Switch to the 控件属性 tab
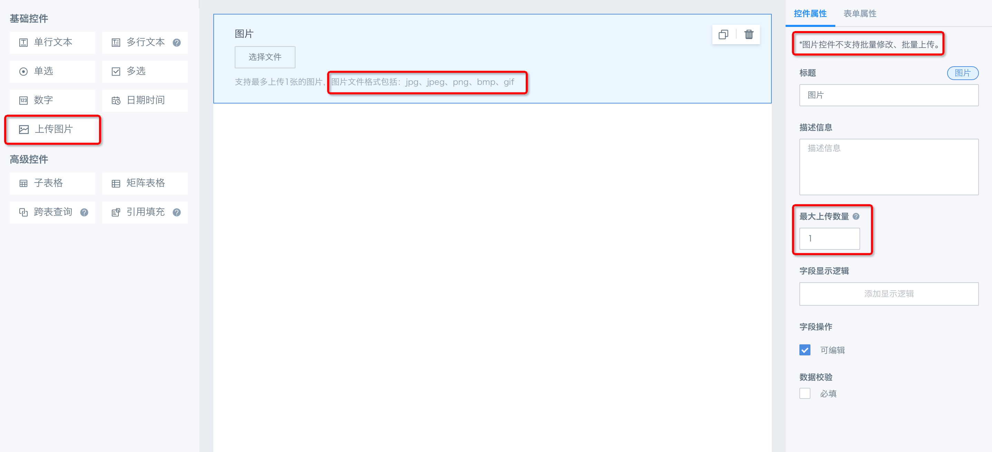This screenshot has height=452, width=992. tap(810, 14)
